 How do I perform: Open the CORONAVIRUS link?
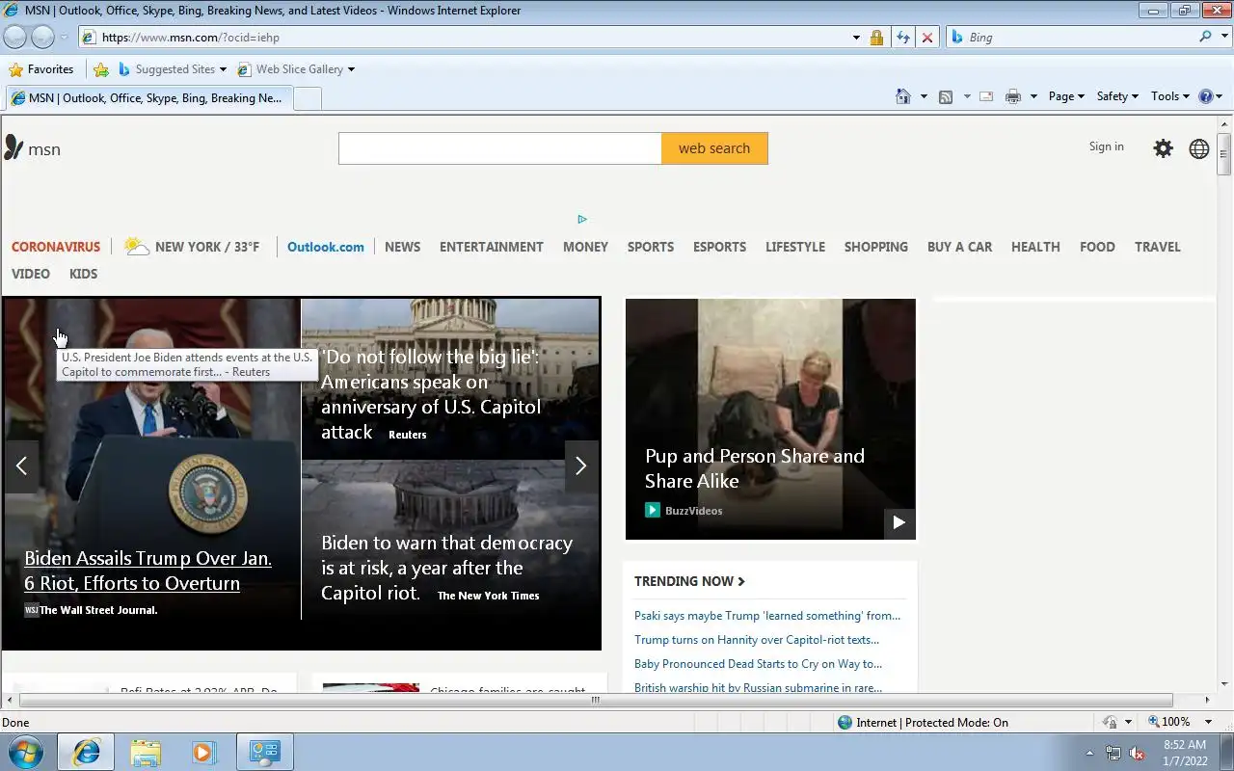coord(56,247)
